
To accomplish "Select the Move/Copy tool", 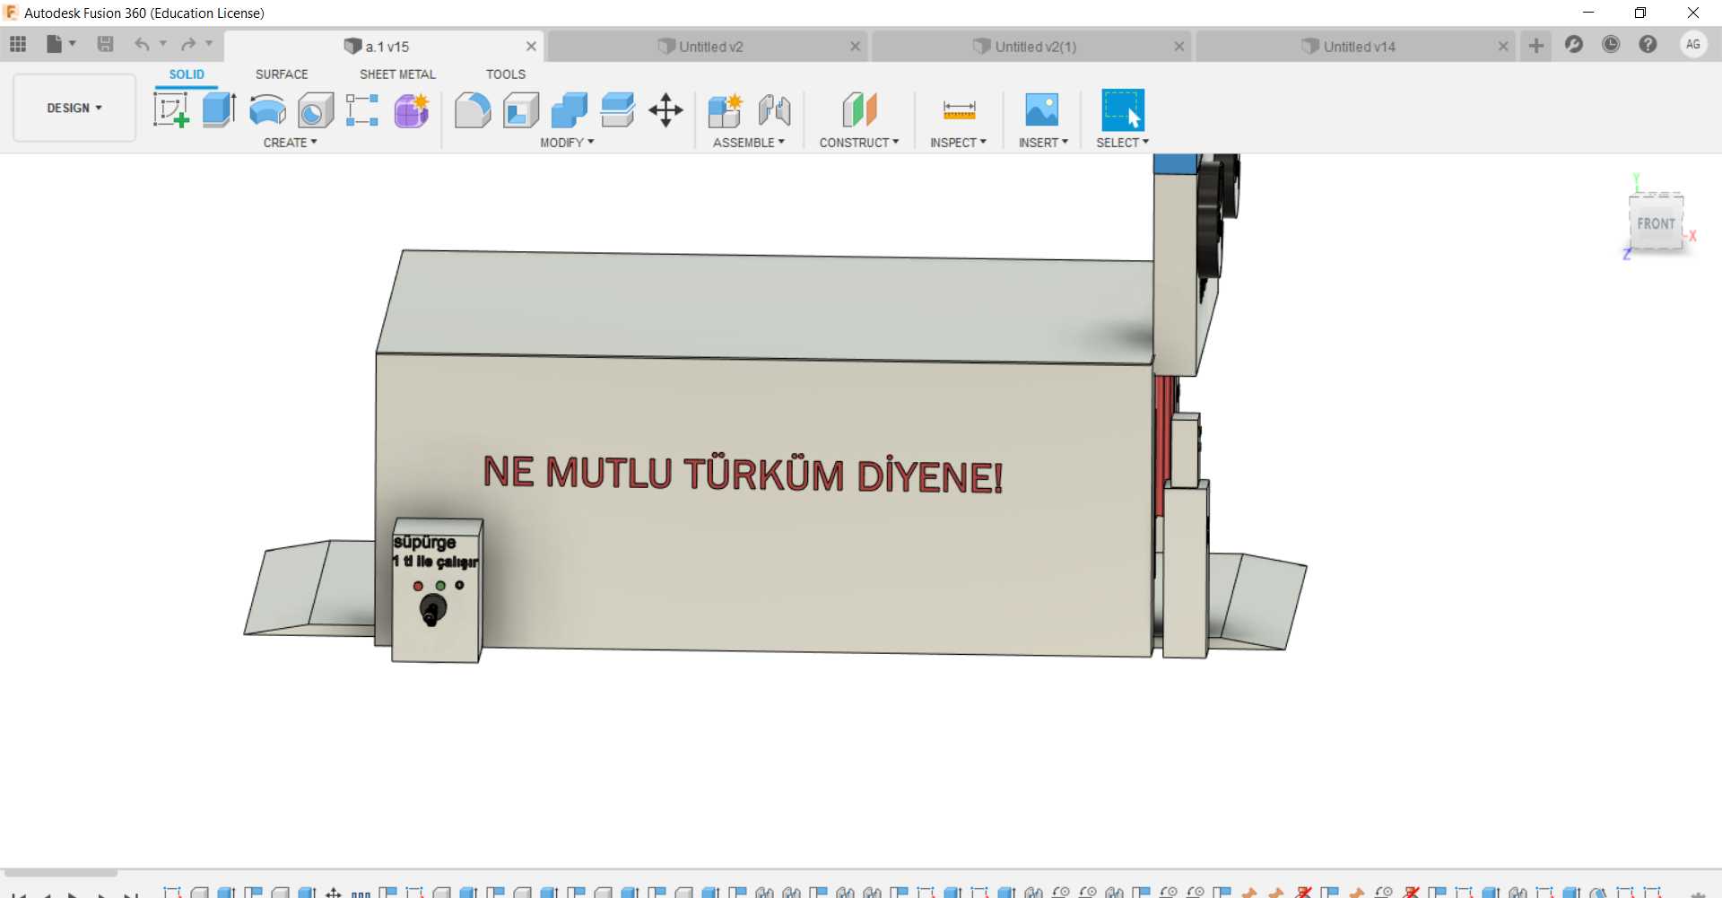I will [665, 110].
